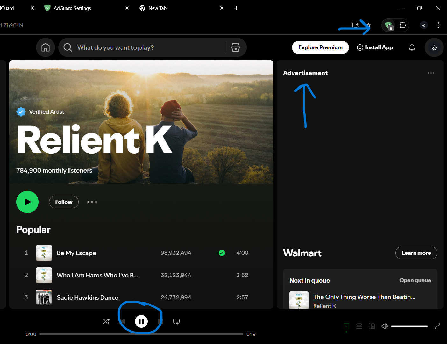Click the AdGuard extension icon

pos(388,25)
